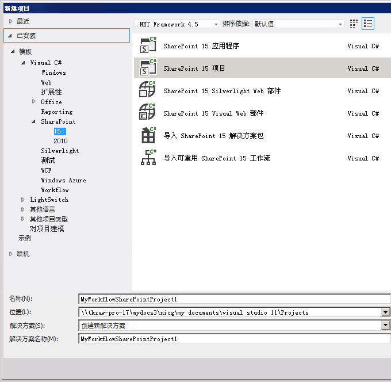Select Workflow tree item

55,190
